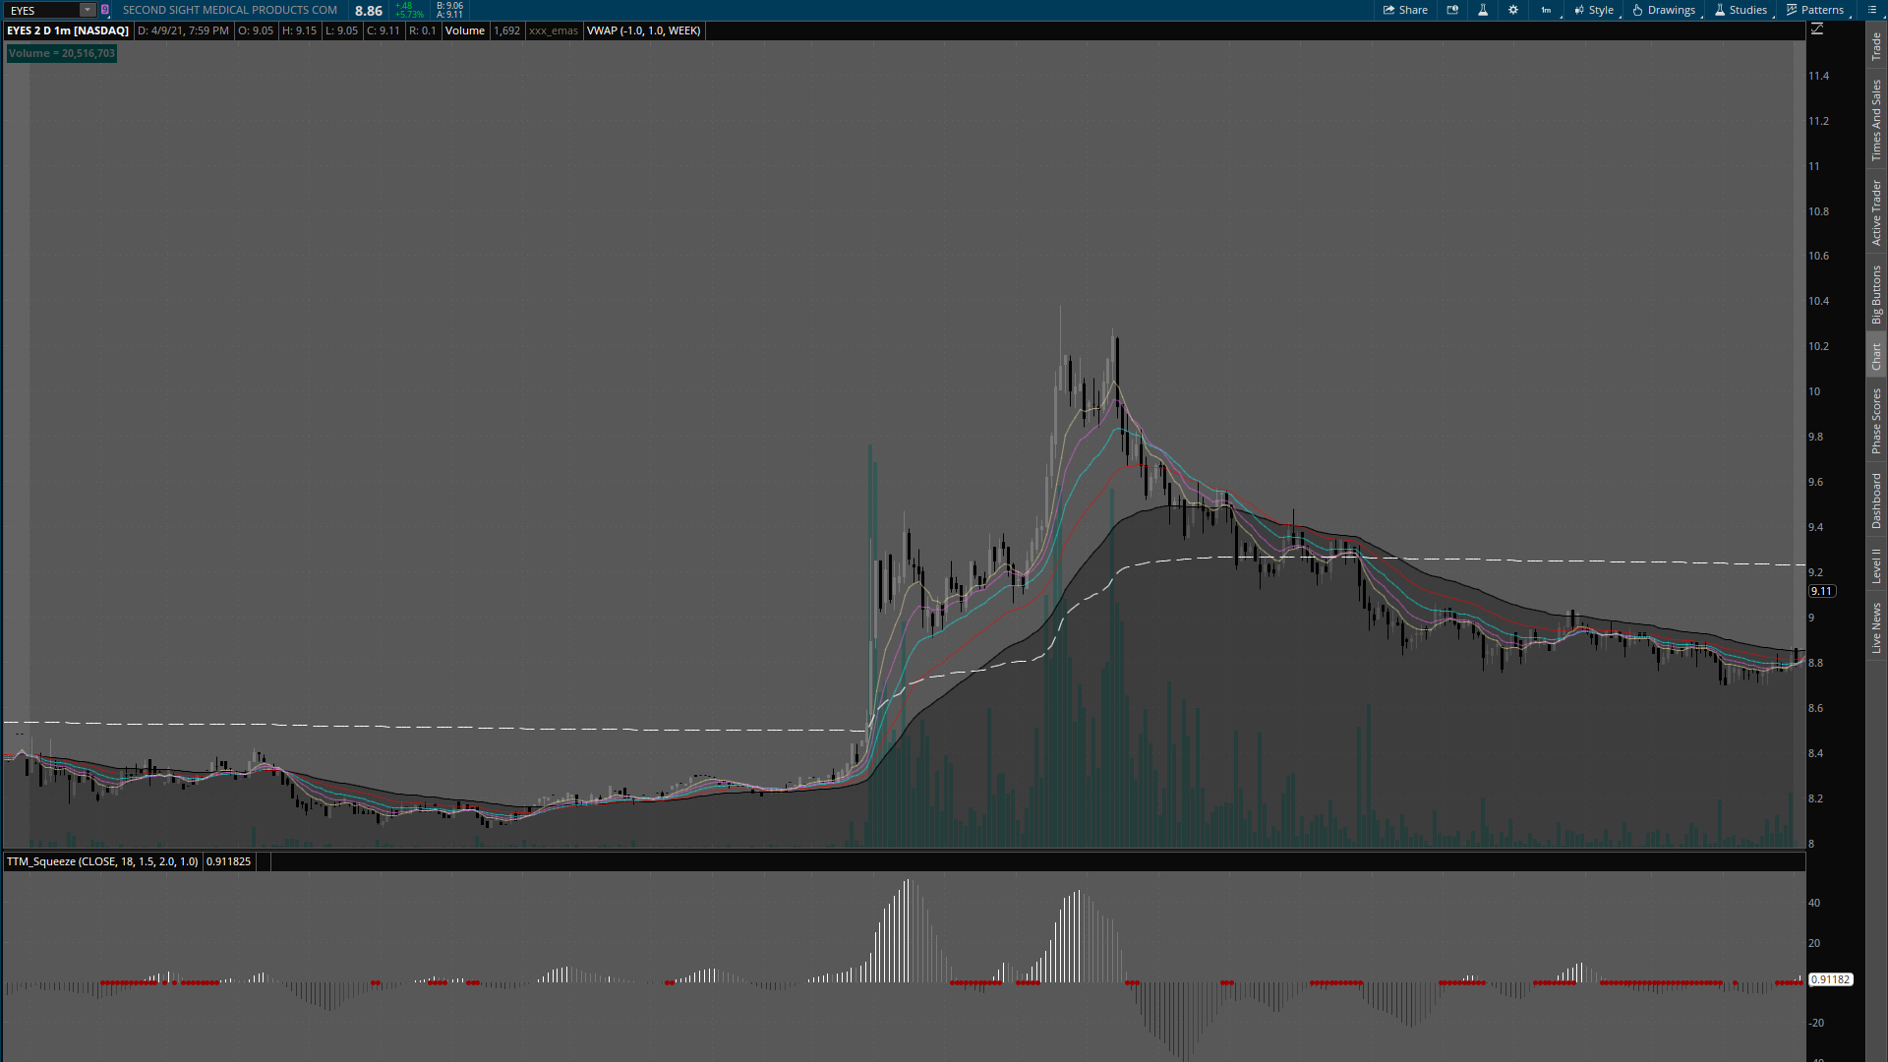Image resolution: width=1888 pixels, height=1062 pixels.
Task: Click the VWAP study label
Action: (x=643, y=30)
